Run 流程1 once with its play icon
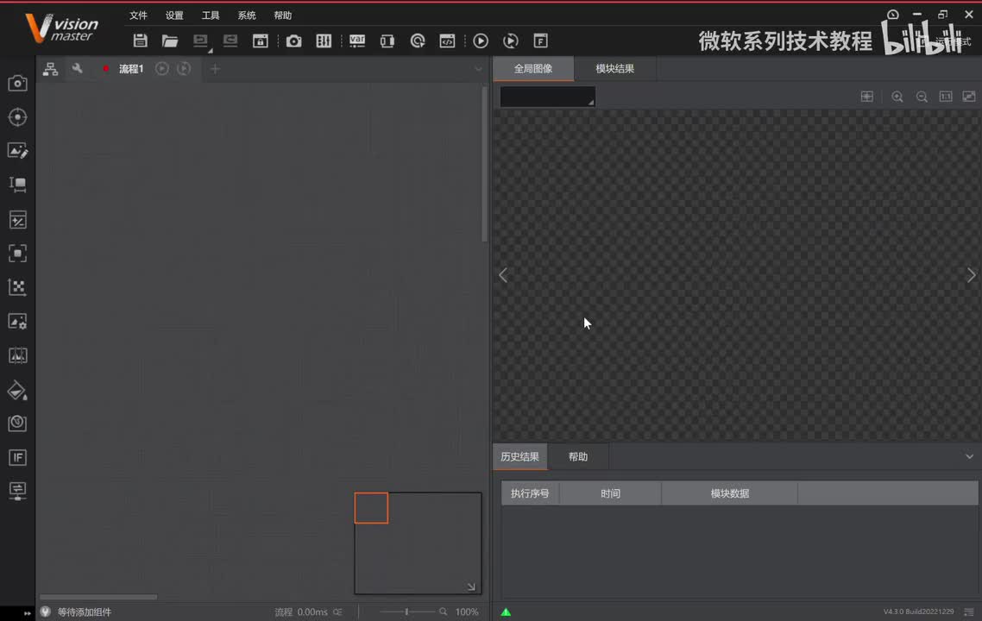Screen dimensions: 982x621 (x=161, y=68)
